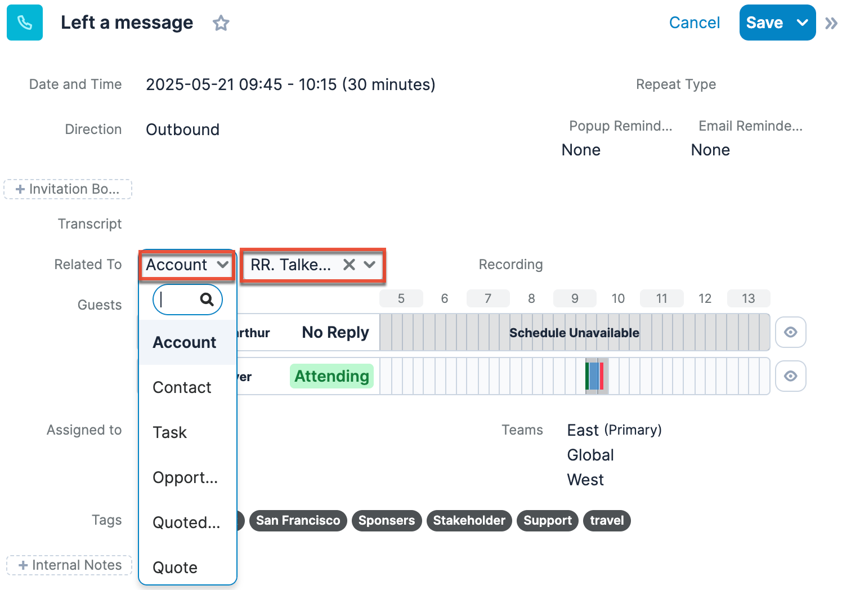This screenshot has height=590, width=842.
Task: Click the colored call time block on timeline
Action: (595, 376)
